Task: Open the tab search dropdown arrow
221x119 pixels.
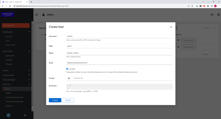Action: tap(203, 2)
